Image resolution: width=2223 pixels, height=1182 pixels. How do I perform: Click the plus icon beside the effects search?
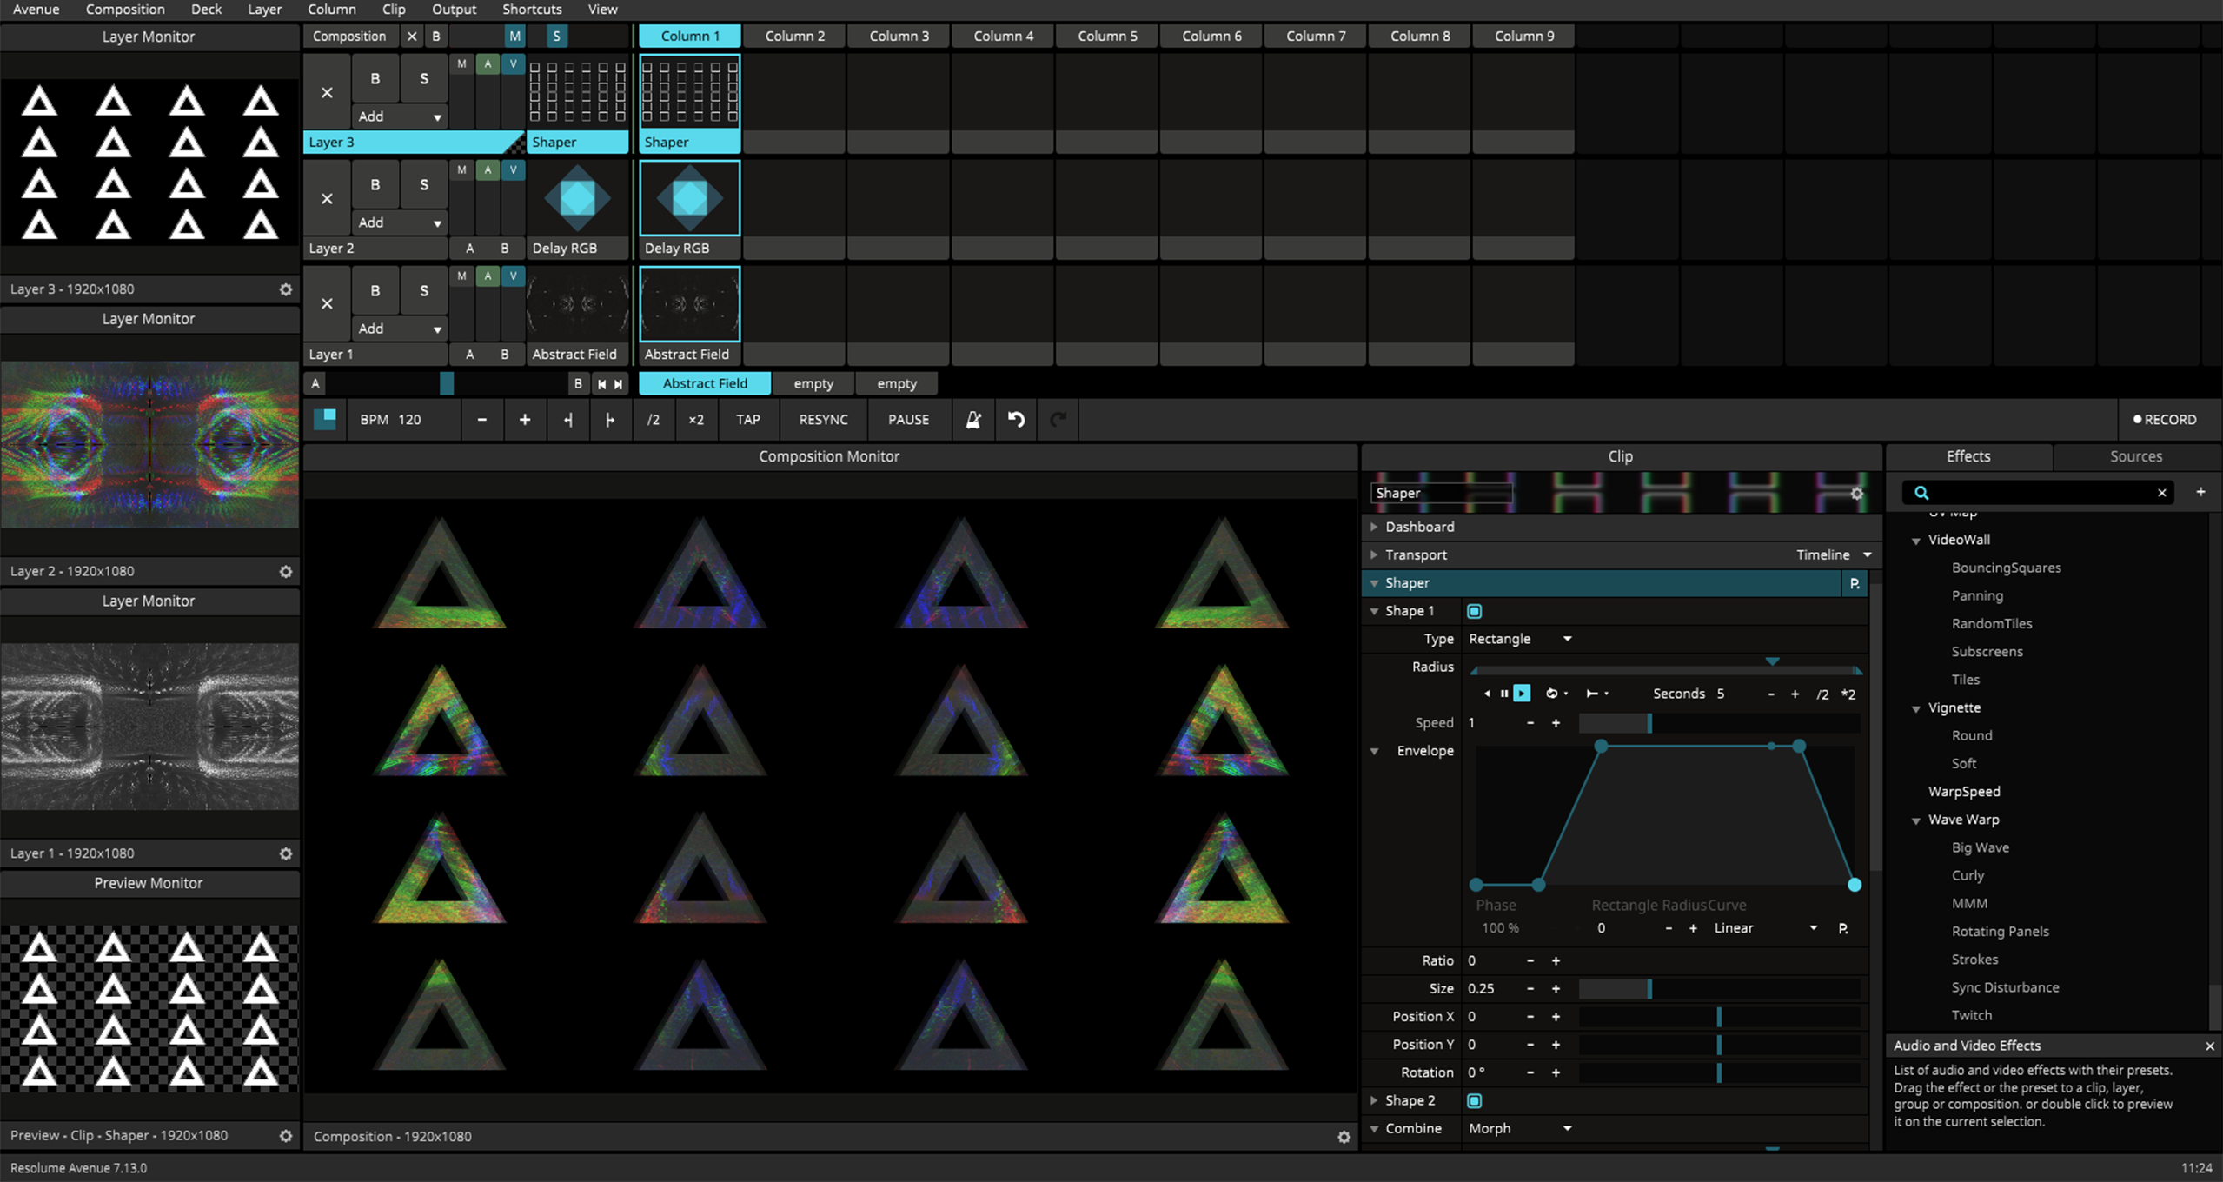click(x=2200, y=492)
